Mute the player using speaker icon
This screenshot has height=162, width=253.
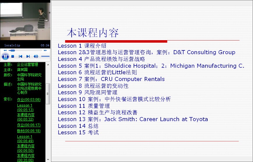click(x=36, y=56)
